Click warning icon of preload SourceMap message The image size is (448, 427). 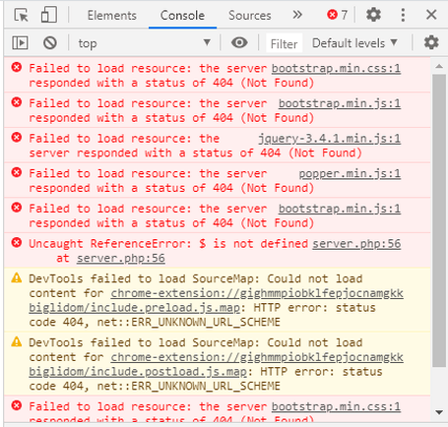pos(17,278)
